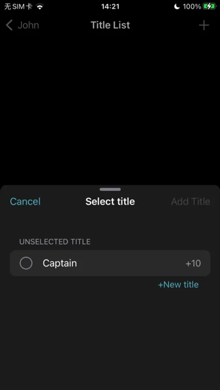Tap the +10 value on Captain row
220x390 pixels.
193,263
